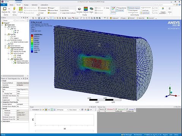Image resolution: width=182 pixels, height=136 pixels.
Task: Click the Capped Isosurface icon
Action: [x=163, y=9]
